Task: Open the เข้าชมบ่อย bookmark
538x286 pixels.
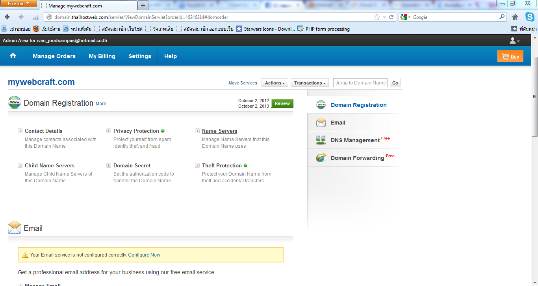Action: 16,29
